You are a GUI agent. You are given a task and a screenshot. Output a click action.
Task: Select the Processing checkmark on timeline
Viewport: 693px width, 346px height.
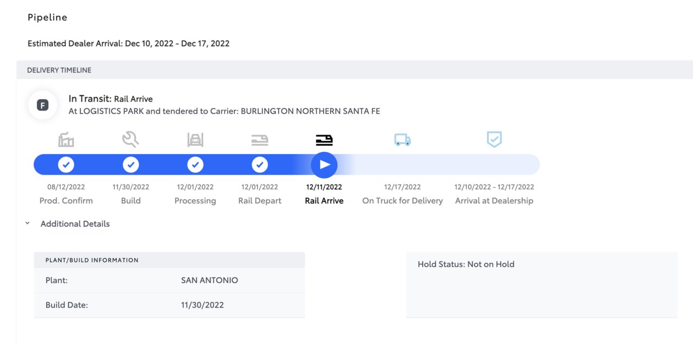(x=195, y=164)
